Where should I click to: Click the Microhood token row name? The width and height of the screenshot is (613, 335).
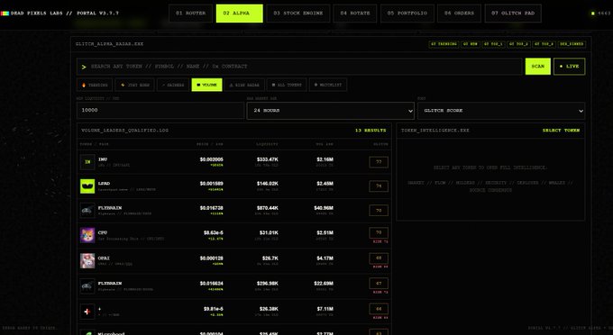112,333
